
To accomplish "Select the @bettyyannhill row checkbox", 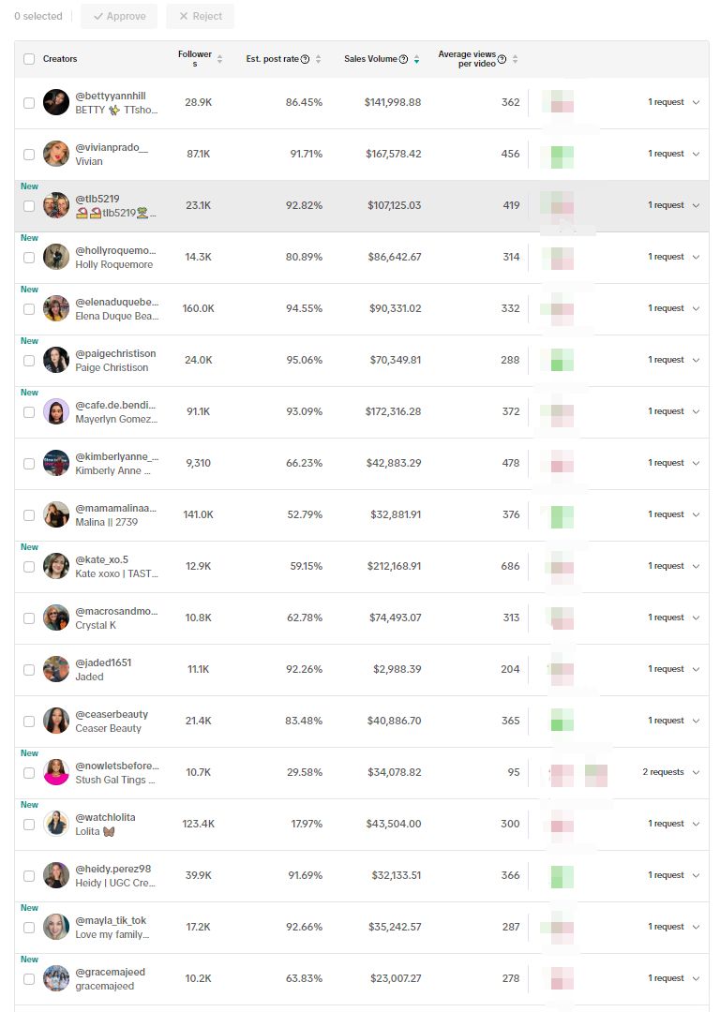I will 29,103.
